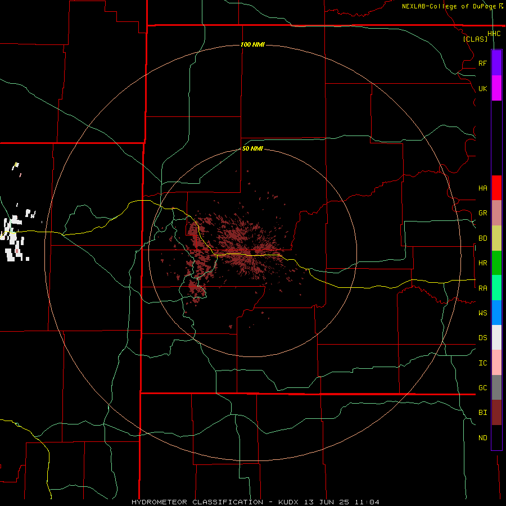Click the HR legend label
This screenshot has height=506, width=506.
(482, 263)
